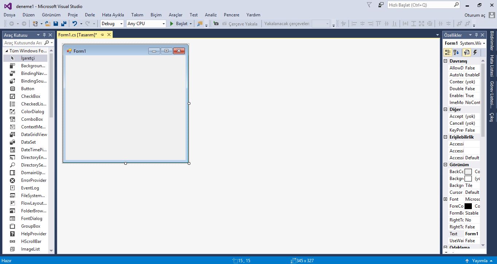Viewport: 497px width, 264px height.
Task: Click the Open File folder icon
Action: (47, 24)
